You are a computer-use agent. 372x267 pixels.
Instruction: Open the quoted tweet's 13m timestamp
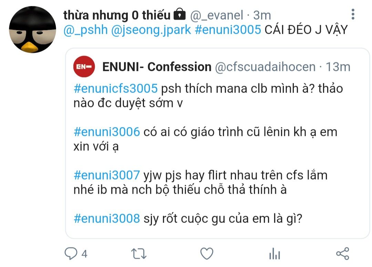(x=338, y=67)
